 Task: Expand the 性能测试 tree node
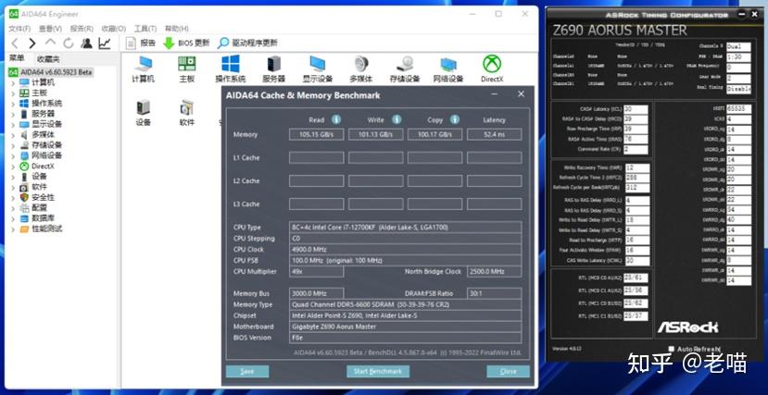click(13, 228)
